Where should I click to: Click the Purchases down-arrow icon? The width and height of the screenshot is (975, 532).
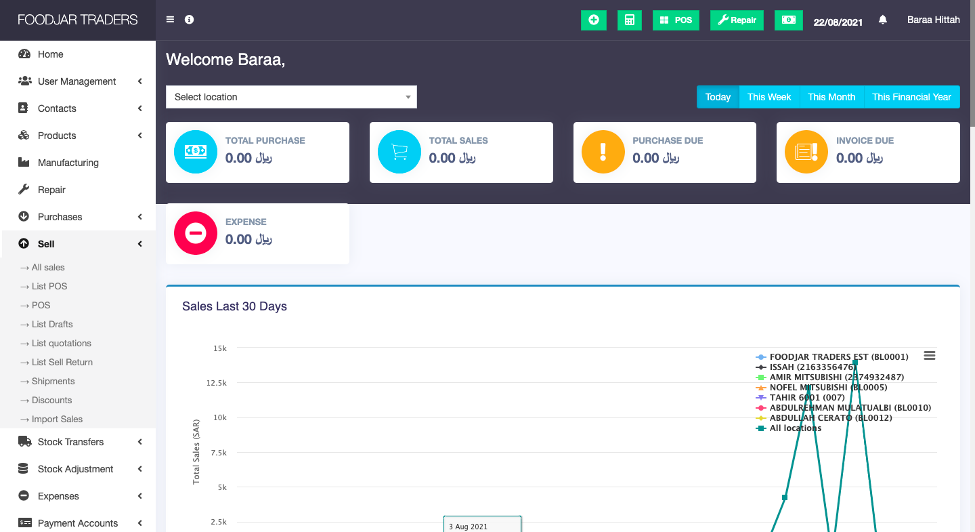click(x=24, y=217)
